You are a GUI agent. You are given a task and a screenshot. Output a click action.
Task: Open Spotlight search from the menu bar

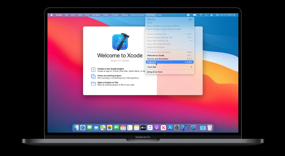pyautogui.click(x=206, y=15)
